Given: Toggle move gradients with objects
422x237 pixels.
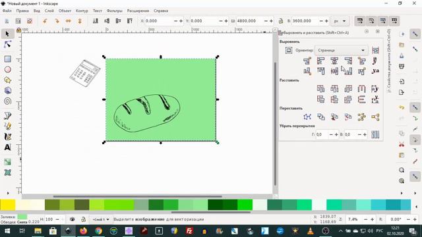Looking at the screenshot, I should click(x=383, y=21).
